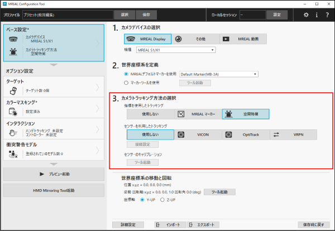The height and width of the screenshot is (231, 335).
Task: Click the camera device headset icon in ベース設定
Action: pyautogui.click(x=13, y=39)
